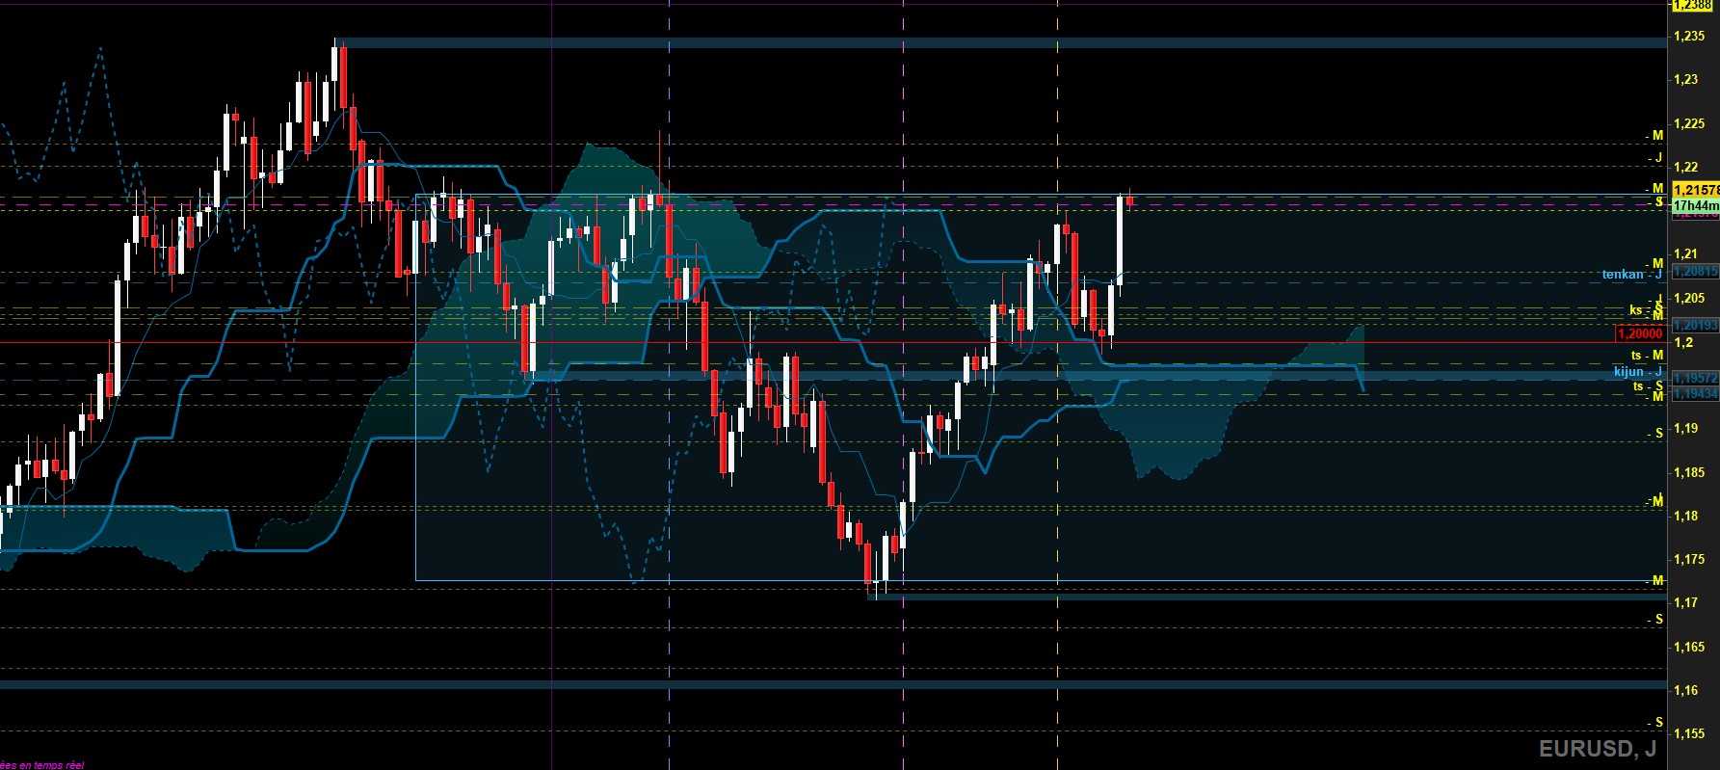Click the kijun - J line label
Screen dimensions: 1720x770
coord(1638,372)
